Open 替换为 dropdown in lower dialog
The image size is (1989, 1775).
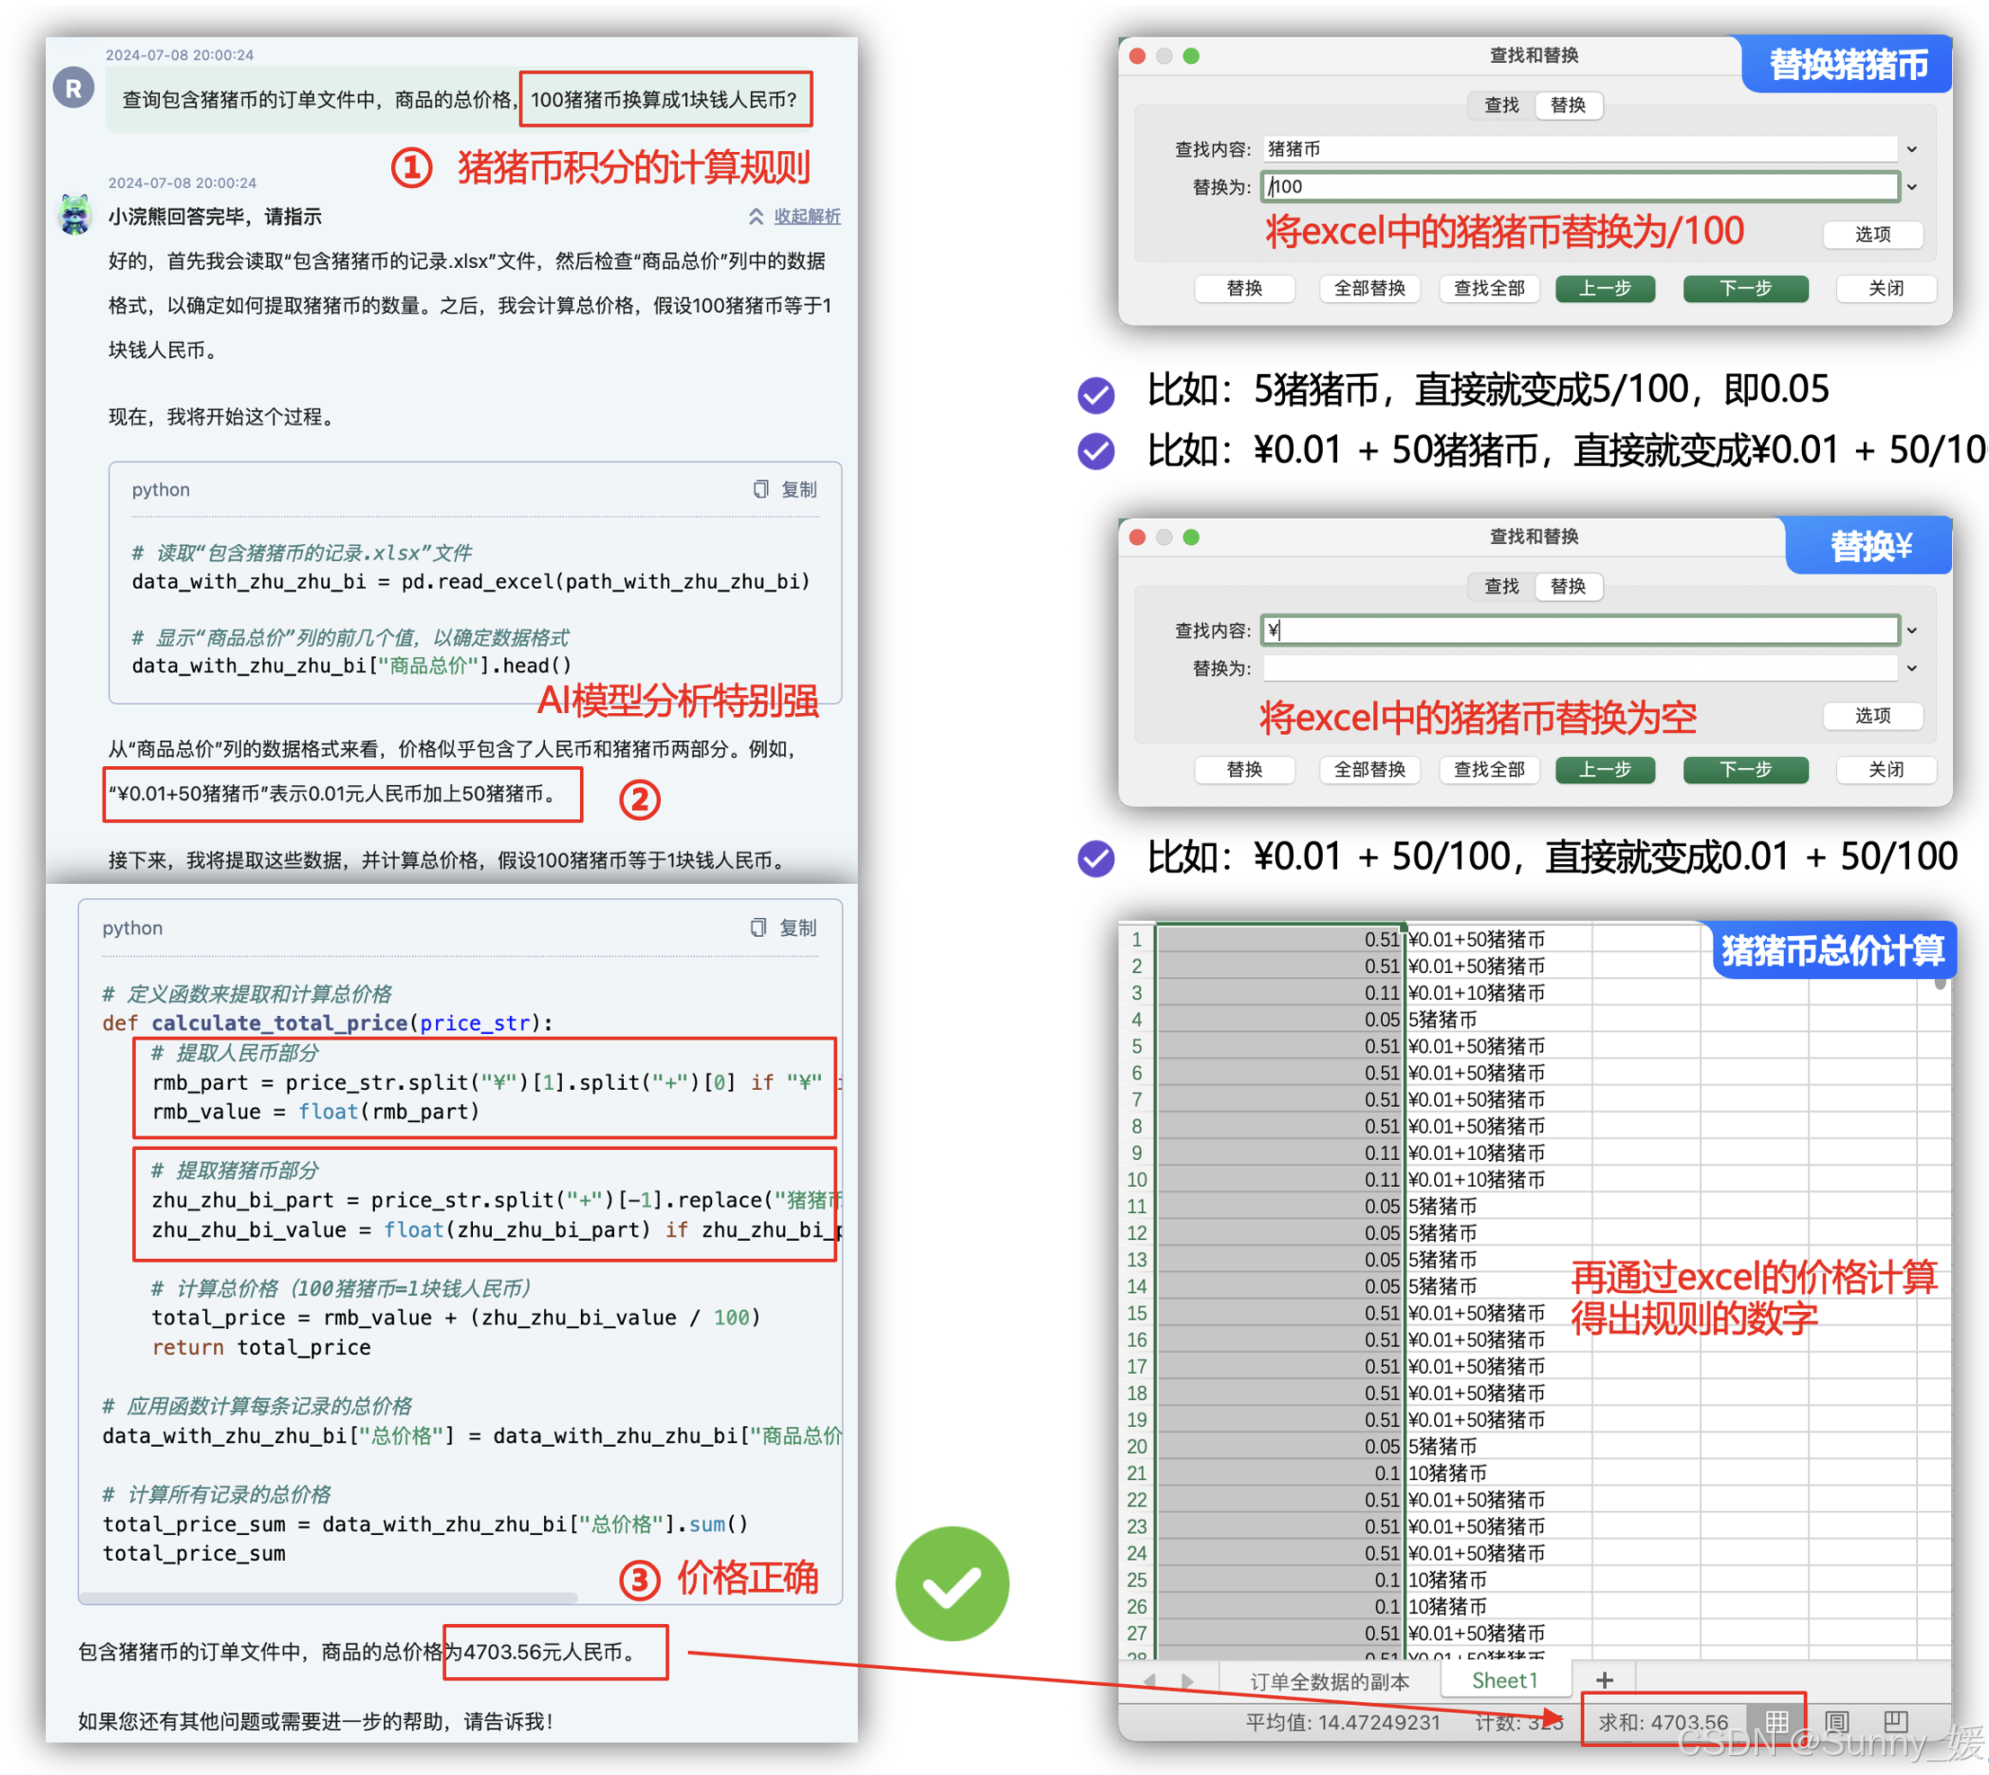point(1912,669)
